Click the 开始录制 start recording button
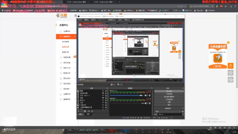 [169, 94]
